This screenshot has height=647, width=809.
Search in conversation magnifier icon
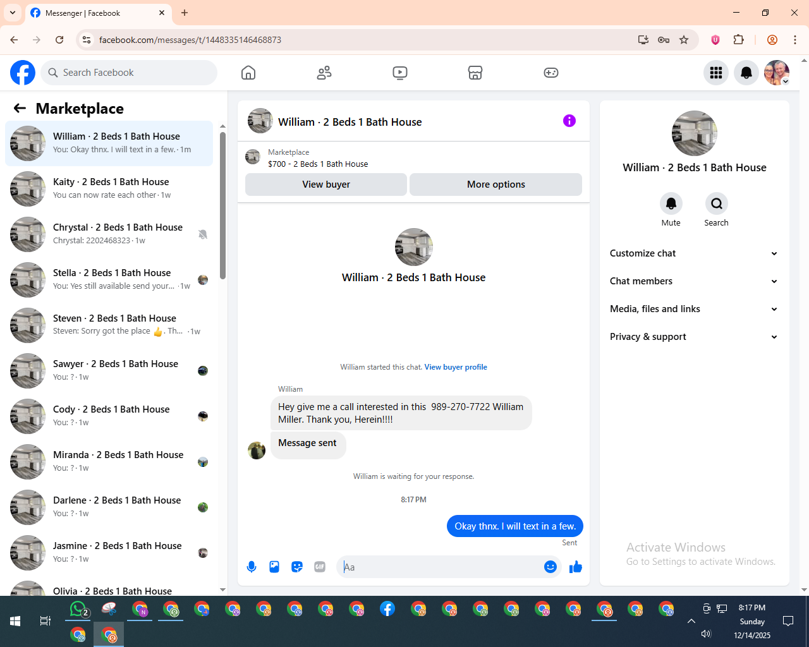(716, 203)
